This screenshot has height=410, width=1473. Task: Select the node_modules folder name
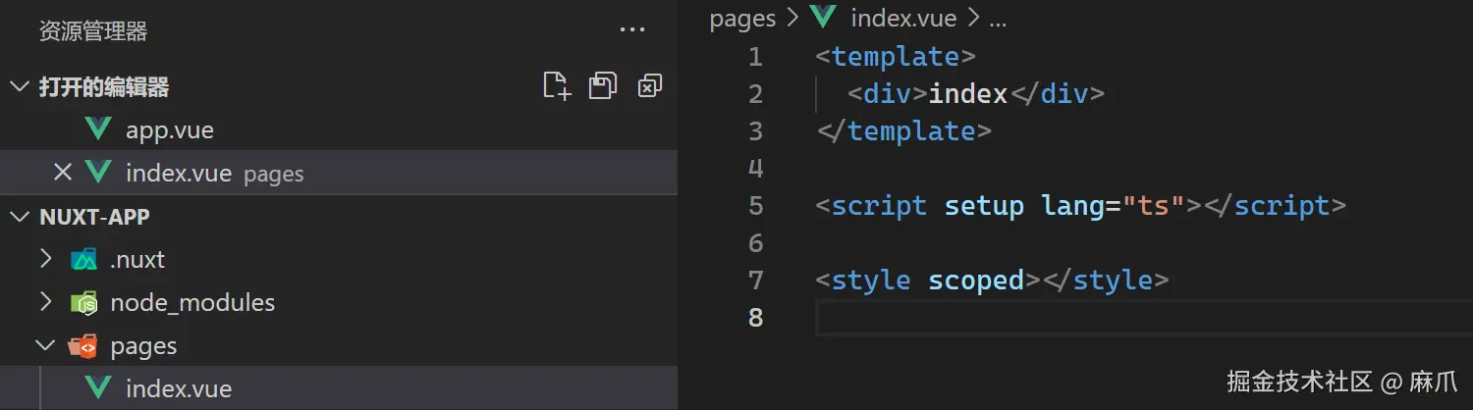(192, 303)
